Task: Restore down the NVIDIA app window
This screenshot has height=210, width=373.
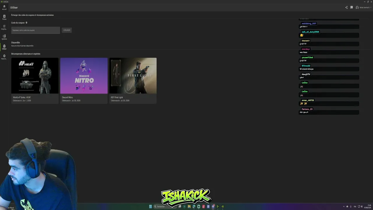Action: click(368, 2)
